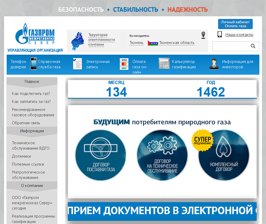Click the territory map icon

pyautogui.click(x=78, y=41)
